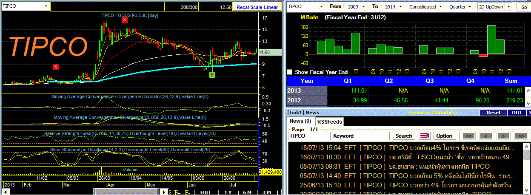Image resolution: width=531 pixels, height=195 pixels.
Task: Click the Recal Scale-Linear button
Action: [257, 7]
